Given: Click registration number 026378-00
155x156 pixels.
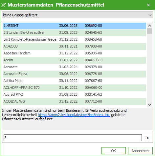Looking at the screenshot, I should [93, 67].
